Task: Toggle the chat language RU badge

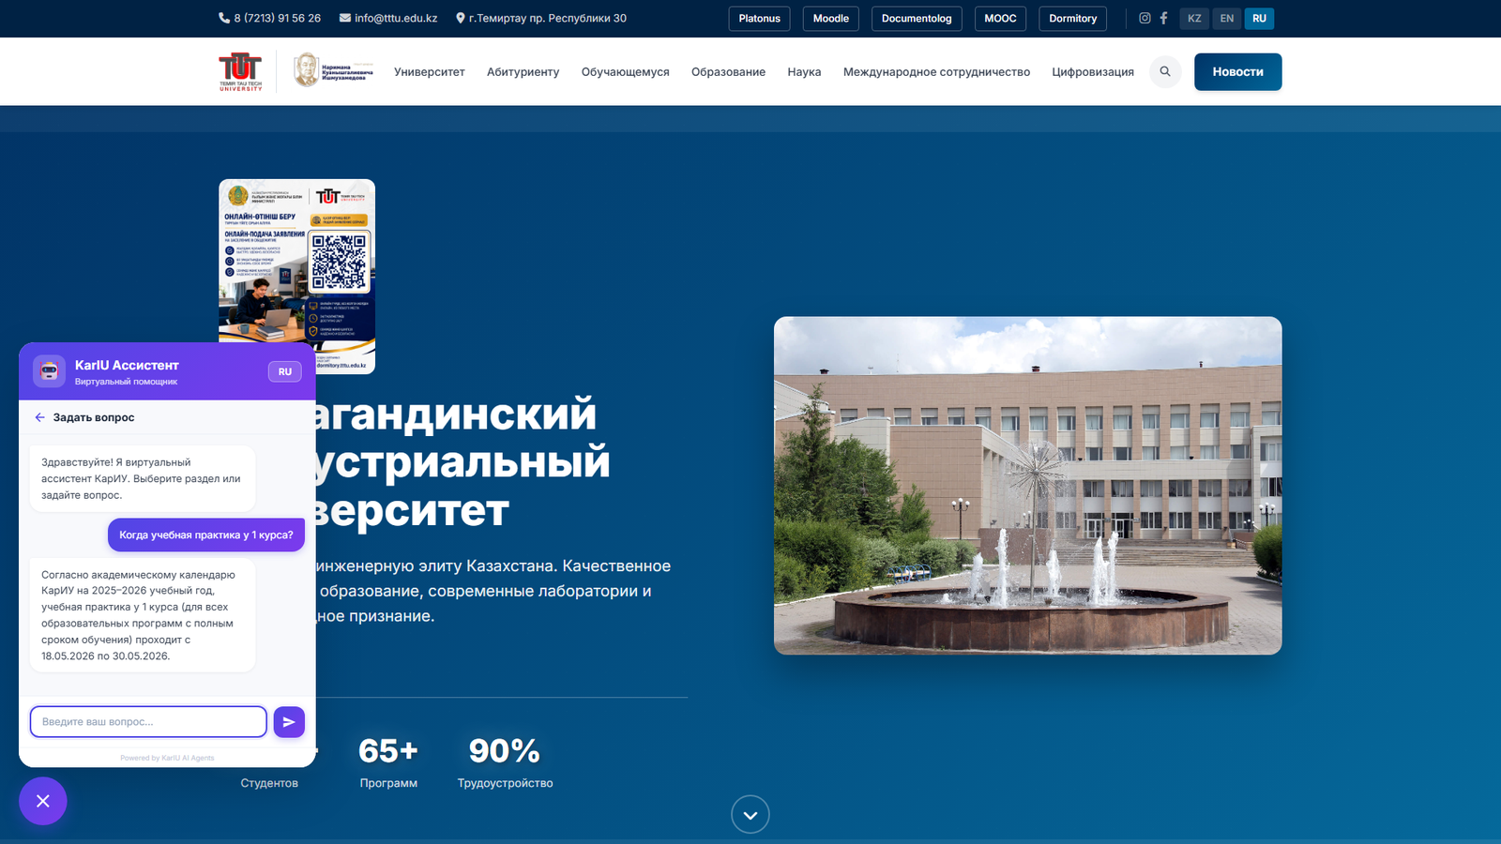Action: [x=285, y=371]
